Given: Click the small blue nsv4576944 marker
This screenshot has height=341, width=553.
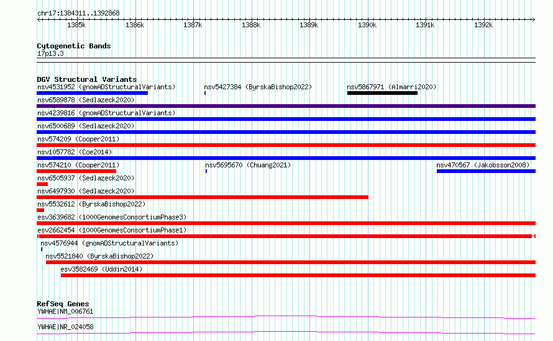Looking at the screenshot, I should click(x=42, y=249).
